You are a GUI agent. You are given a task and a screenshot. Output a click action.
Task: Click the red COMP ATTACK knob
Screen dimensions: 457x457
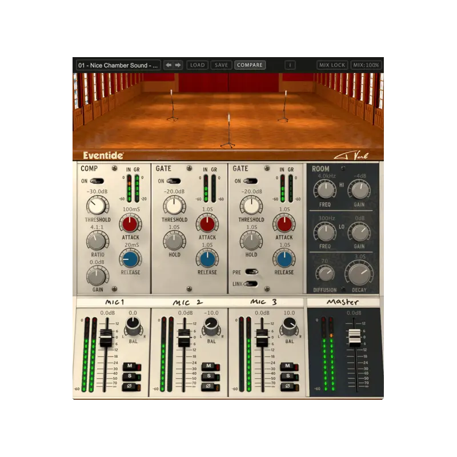point(130,223)
